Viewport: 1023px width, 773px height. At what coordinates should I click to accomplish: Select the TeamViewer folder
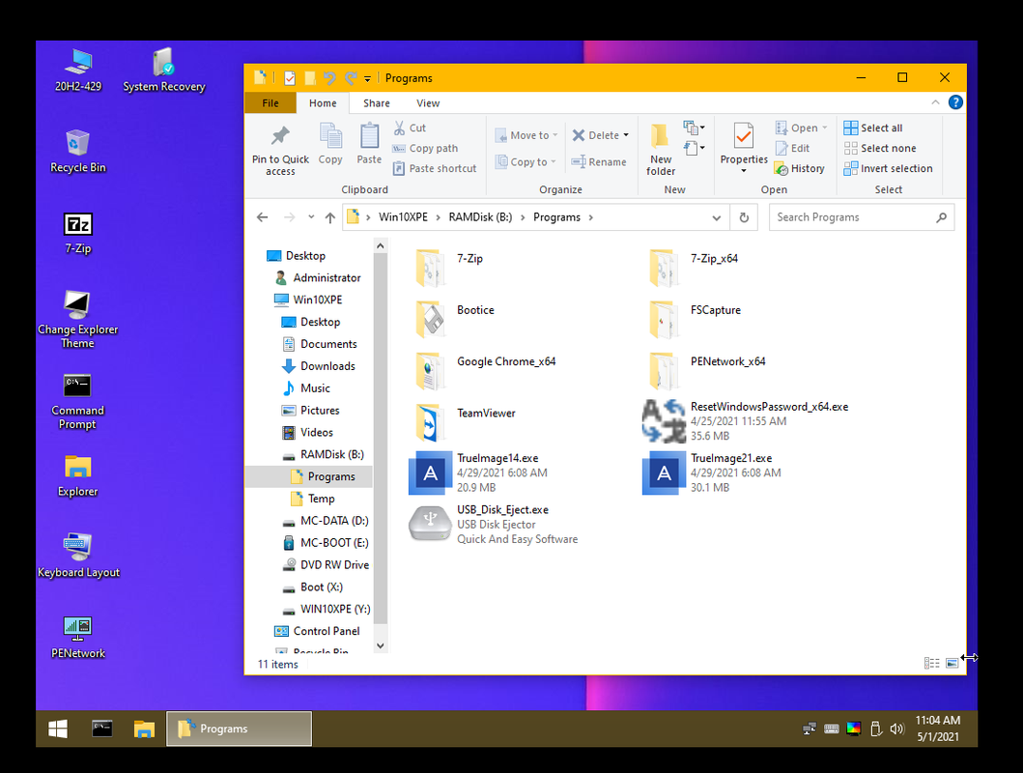coord(466,420)
